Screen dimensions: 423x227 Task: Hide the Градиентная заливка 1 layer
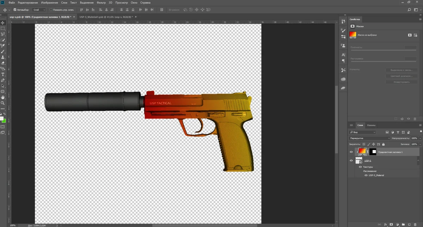(x=351, y=152)
